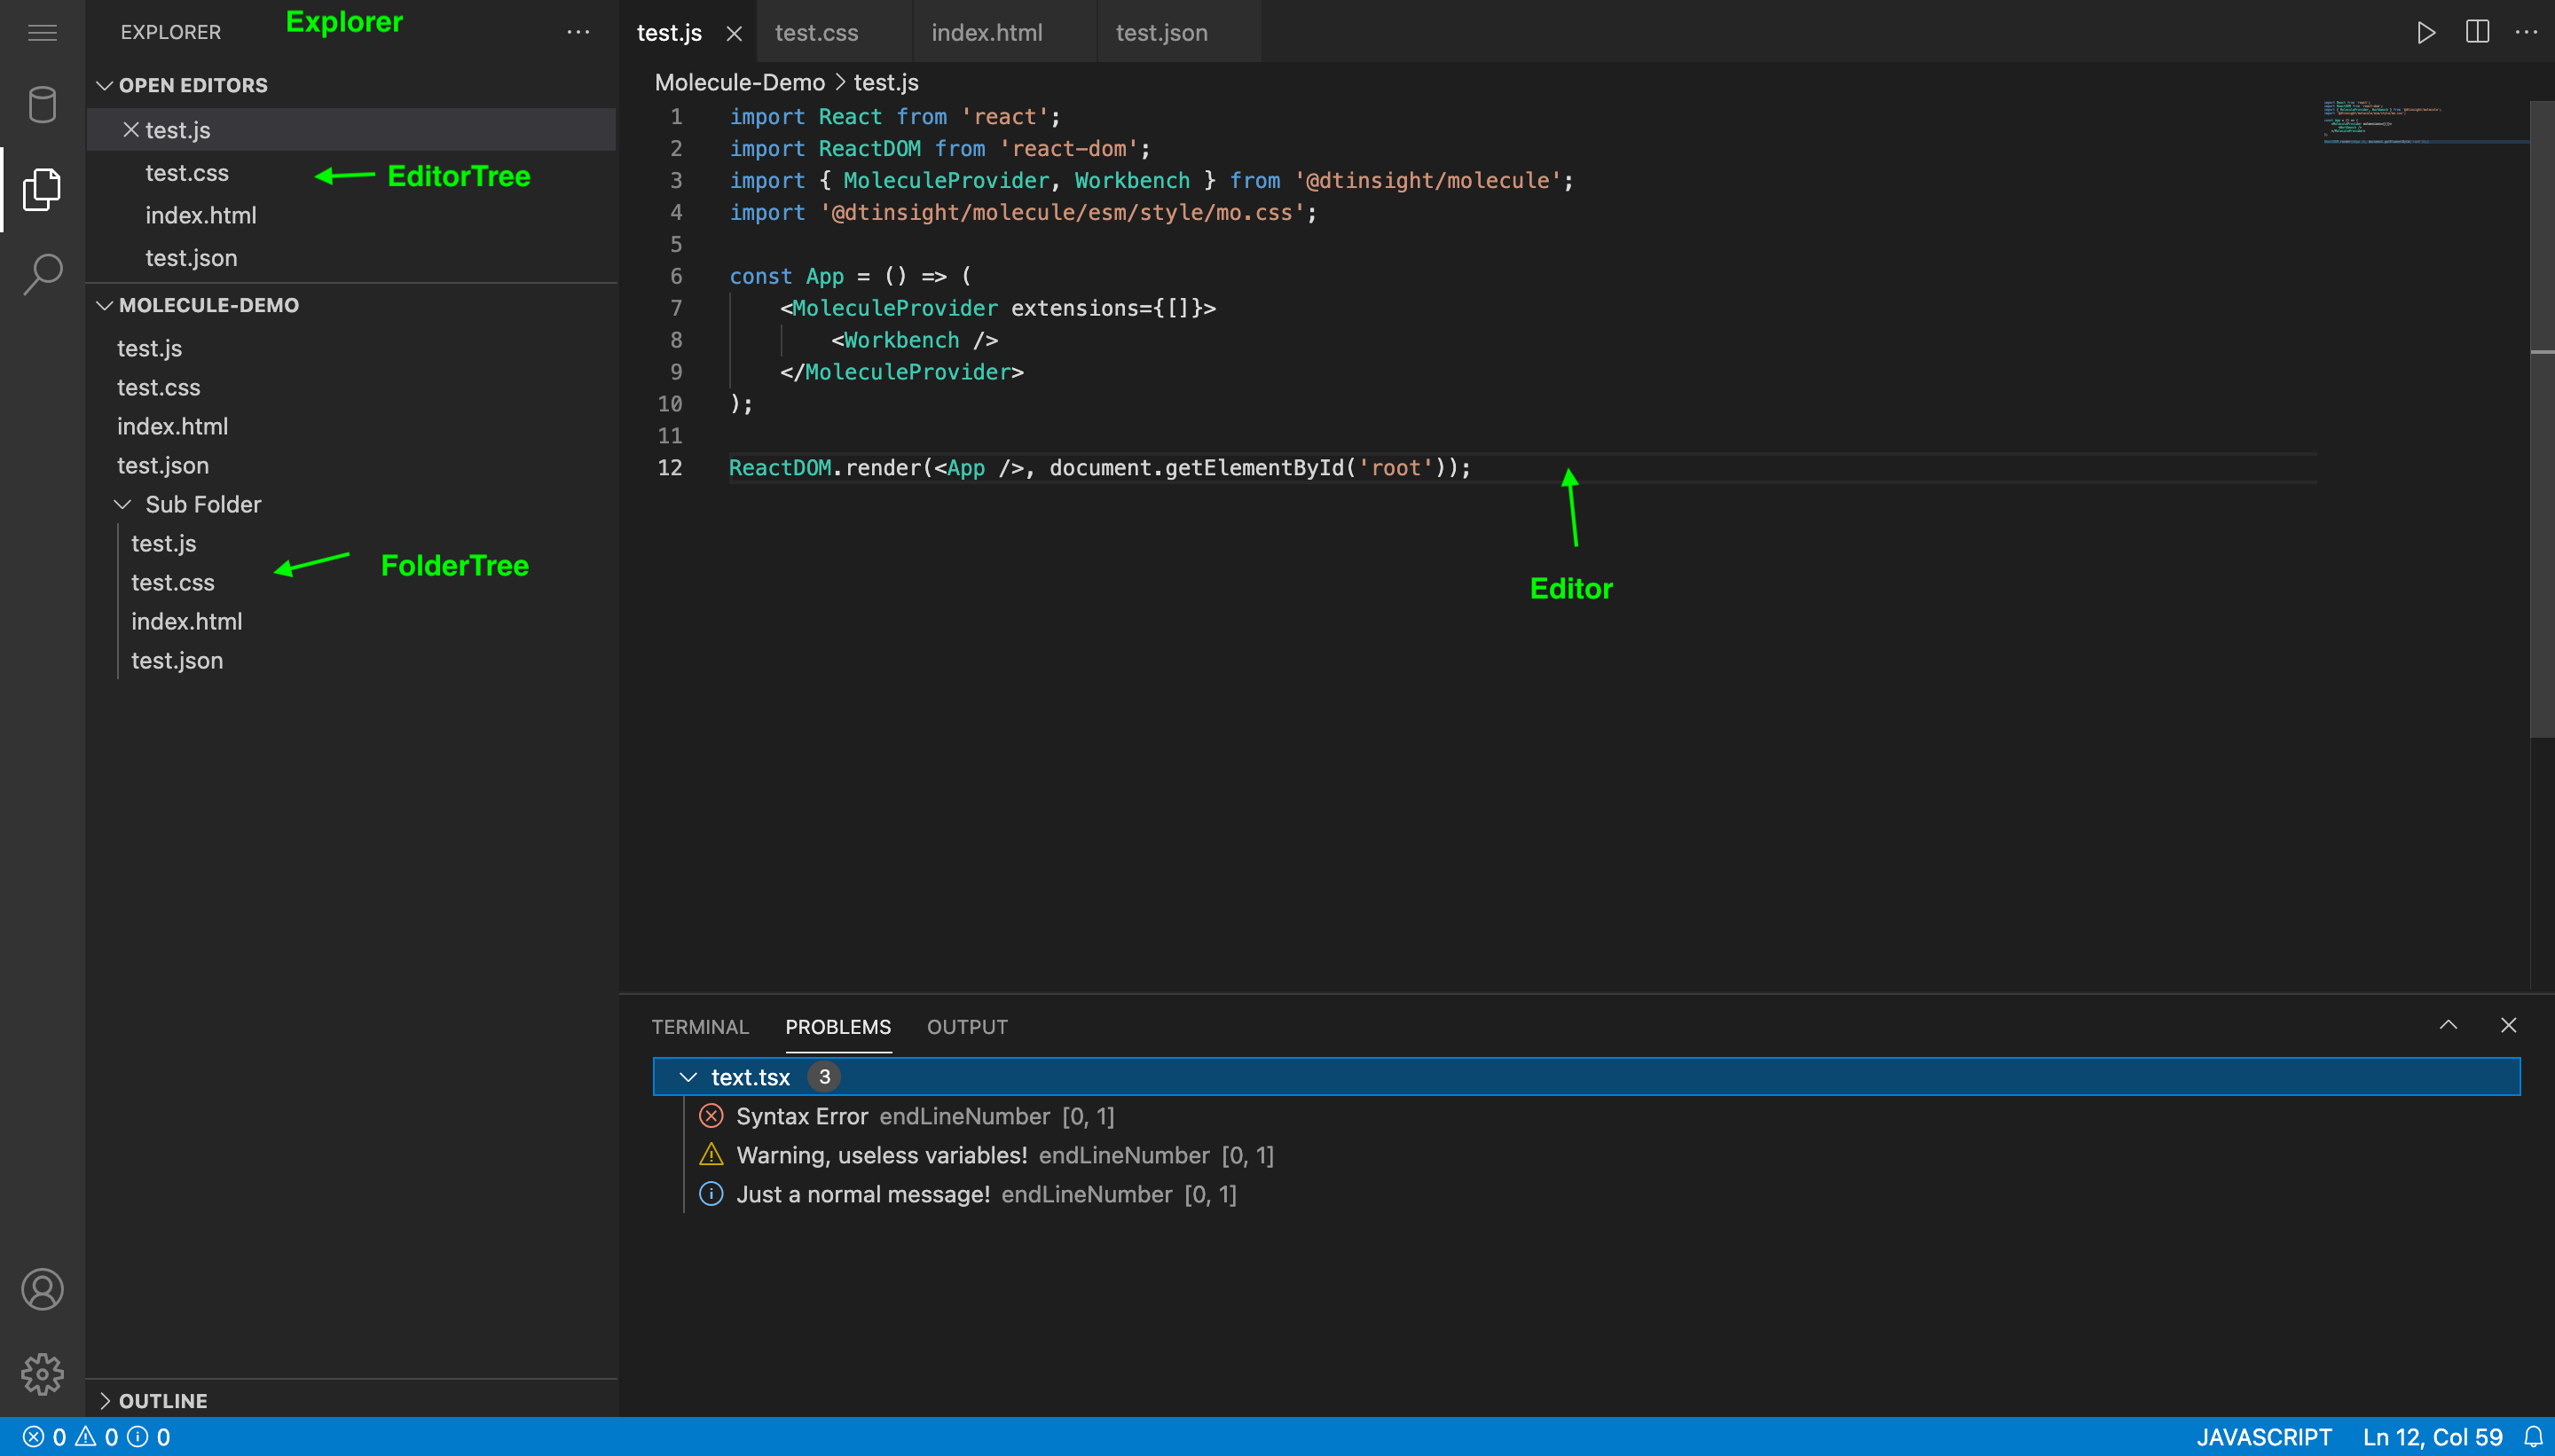Maximize panel with up chevron icon
This screenshot has width=2555, height=1456.
pyautogui.click(x=2448, y=1025)
